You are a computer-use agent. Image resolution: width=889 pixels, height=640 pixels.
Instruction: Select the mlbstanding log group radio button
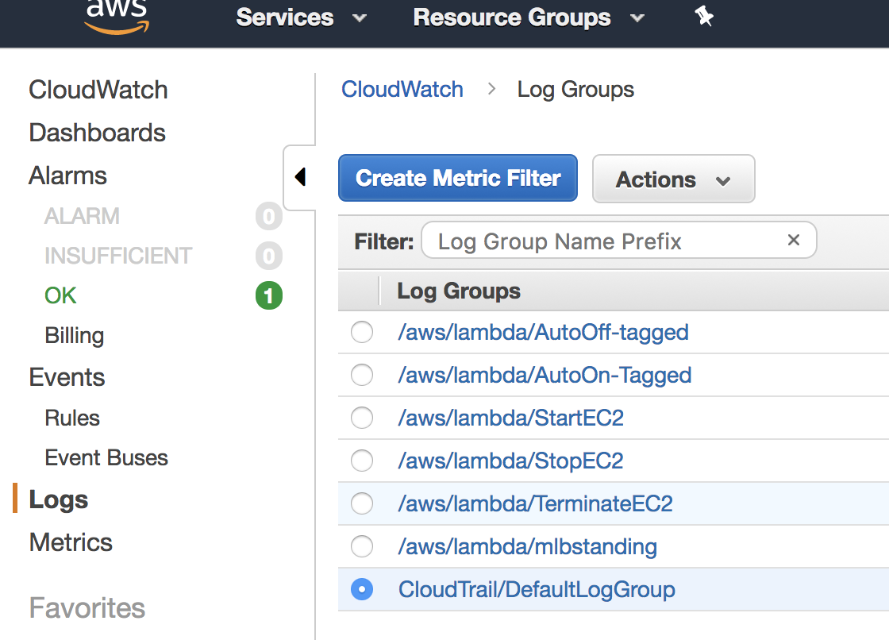click(x=362, y=546)
